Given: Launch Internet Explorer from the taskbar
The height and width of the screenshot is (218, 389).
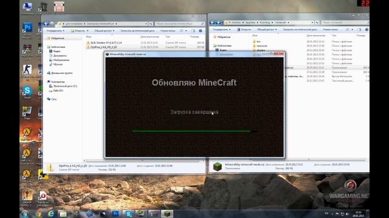Looking at the screenshot, I should click(51, 214).
